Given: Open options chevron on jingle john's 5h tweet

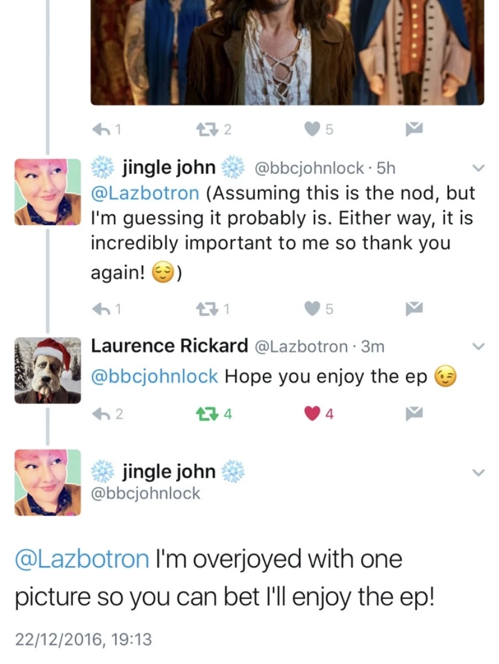Looking at the screenshot, I should pyautogui.click(x=478, y=168).
